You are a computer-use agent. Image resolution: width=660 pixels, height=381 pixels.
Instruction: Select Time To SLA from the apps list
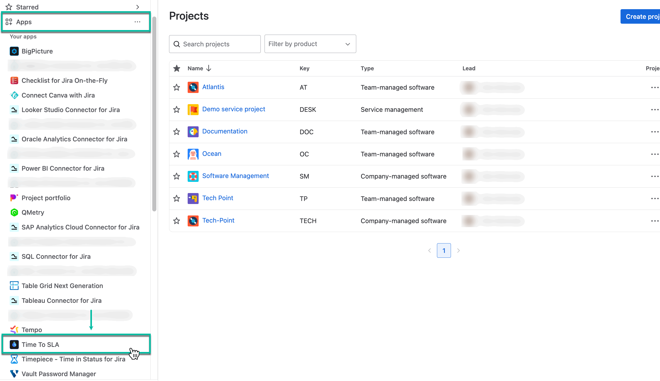tap(40, 345)
